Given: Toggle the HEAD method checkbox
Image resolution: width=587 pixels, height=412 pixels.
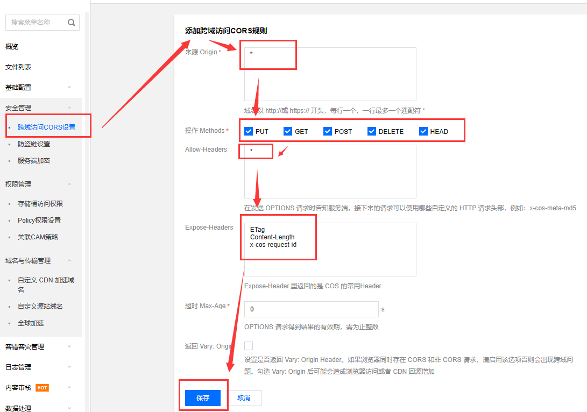Looking at the screenshot, I should pyautogui.click(x=423, y=131).
